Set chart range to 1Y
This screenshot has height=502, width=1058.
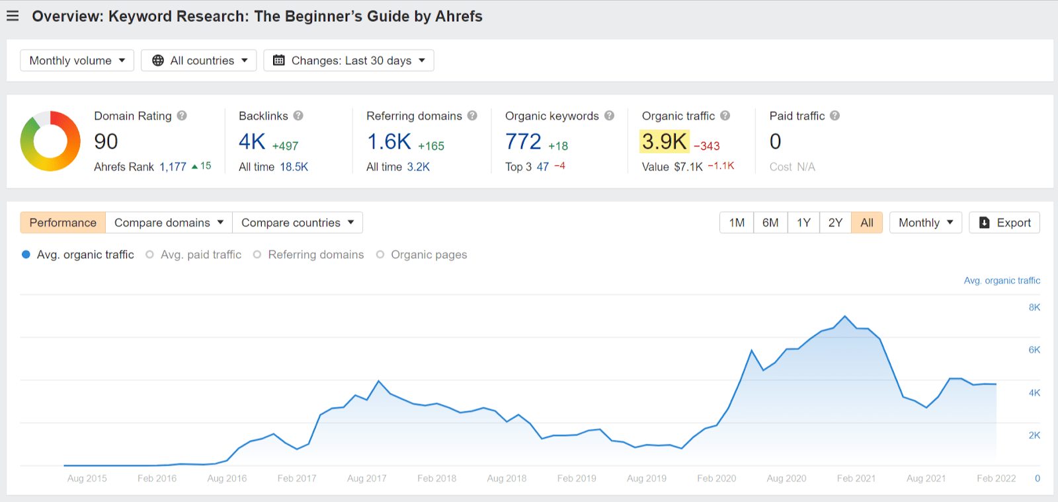[x=803, y=223]
